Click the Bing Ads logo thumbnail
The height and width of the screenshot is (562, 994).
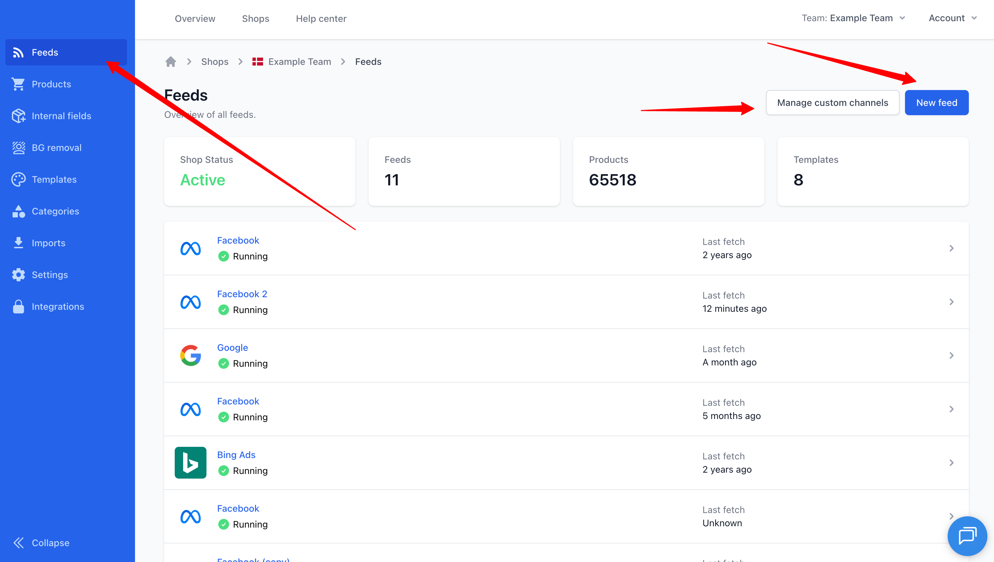pyautogui.click(x=190, y=462)
